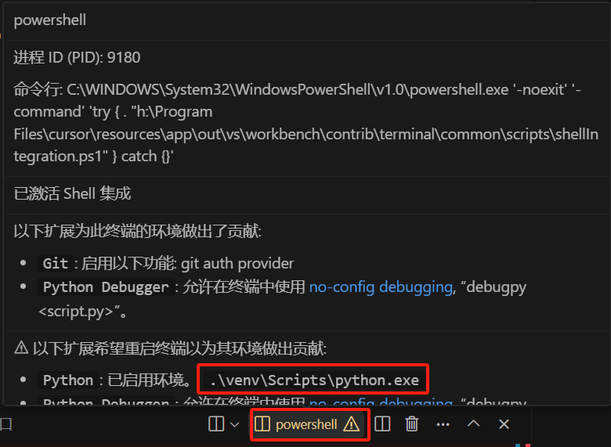The width and height of the screenshot is (611, 447).
Task: Click the powershell title at tooltip top
Action: click(50, 20)
